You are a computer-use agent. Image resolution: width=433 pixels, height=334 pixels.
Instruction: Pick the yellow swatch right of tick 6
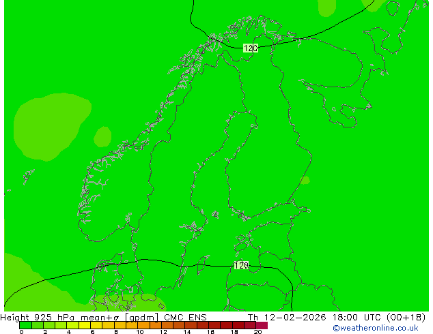click(96, 325)
